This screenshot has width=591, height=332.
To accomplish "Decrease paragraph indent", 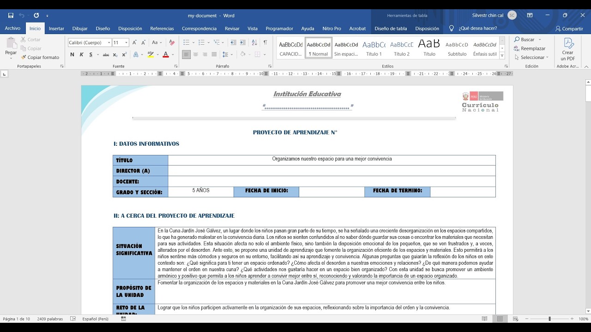I will tap(233, 42).
